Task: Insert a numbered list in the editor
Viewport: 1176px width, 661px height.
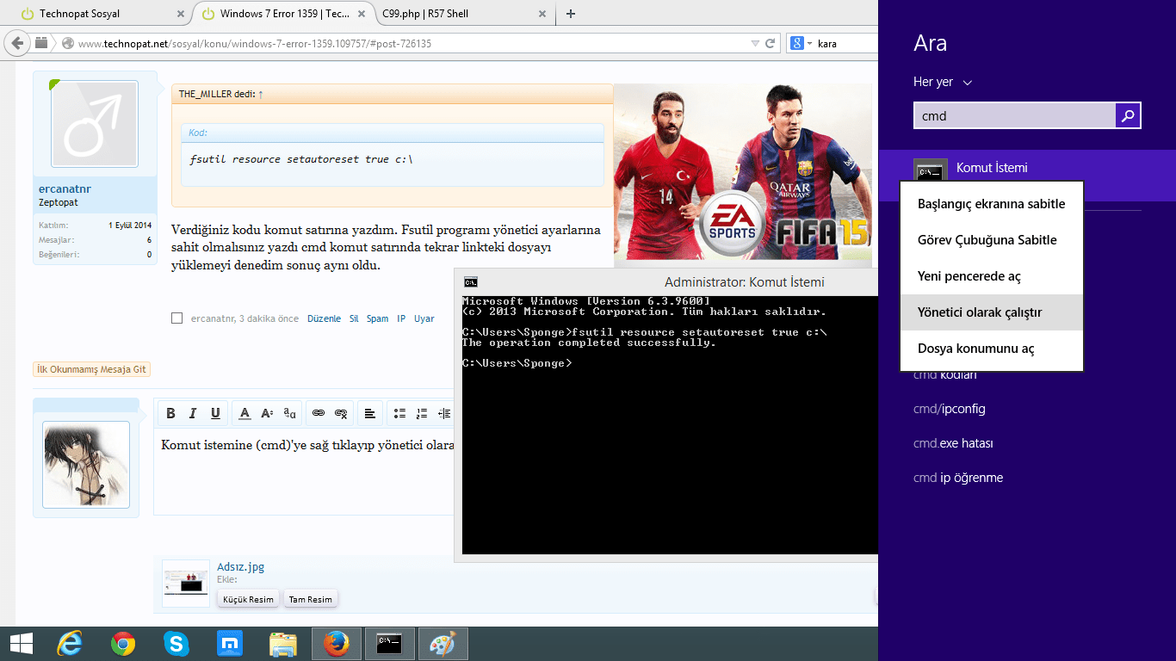Action: click(422, 413)
